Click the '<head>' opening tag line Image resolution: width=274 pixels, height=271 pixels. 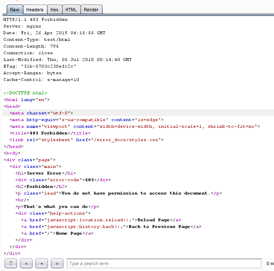point(12,106)
